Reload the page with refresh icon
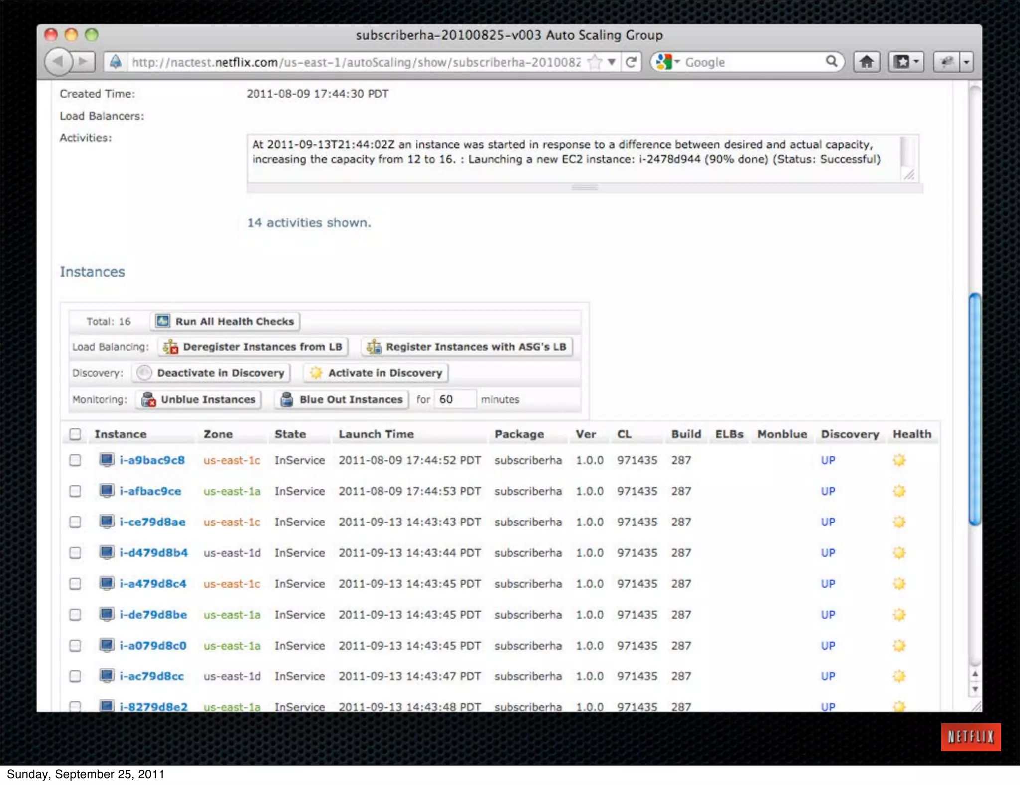The image size is (1020, 785). point(631,62)
